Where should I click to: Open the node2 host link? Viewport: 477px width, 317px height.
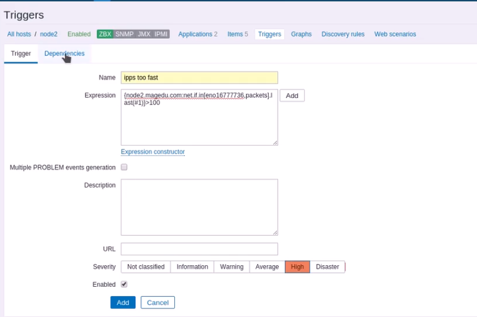[x=49, y=34]
